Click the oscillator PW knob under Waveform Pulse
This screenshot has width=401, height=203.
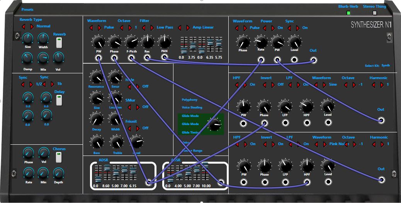tap(98, 42)
